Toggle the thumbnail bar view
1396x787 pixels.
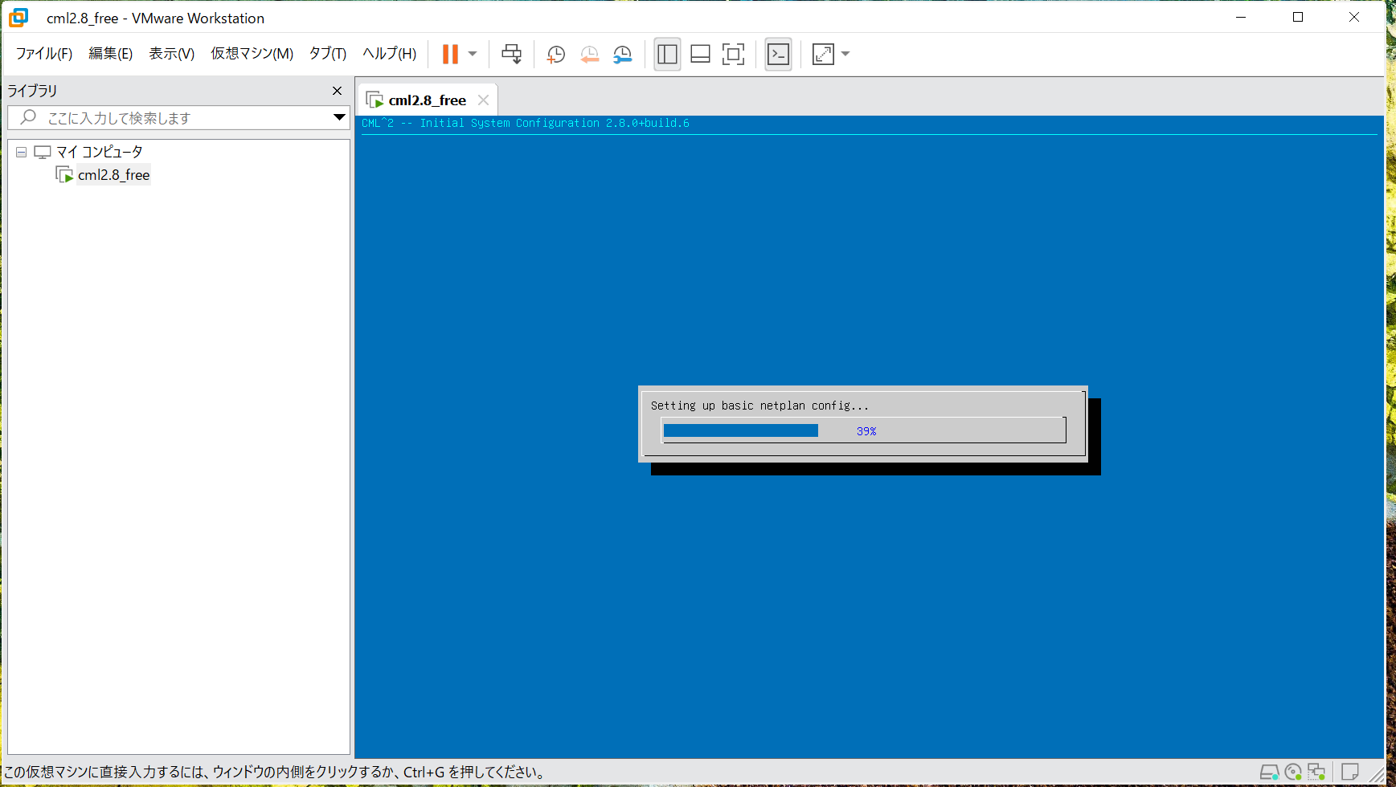[x=700, y=54]
